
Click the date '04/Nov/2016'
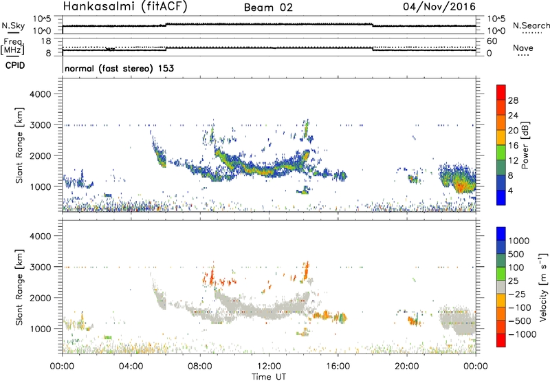pos(439,6)
